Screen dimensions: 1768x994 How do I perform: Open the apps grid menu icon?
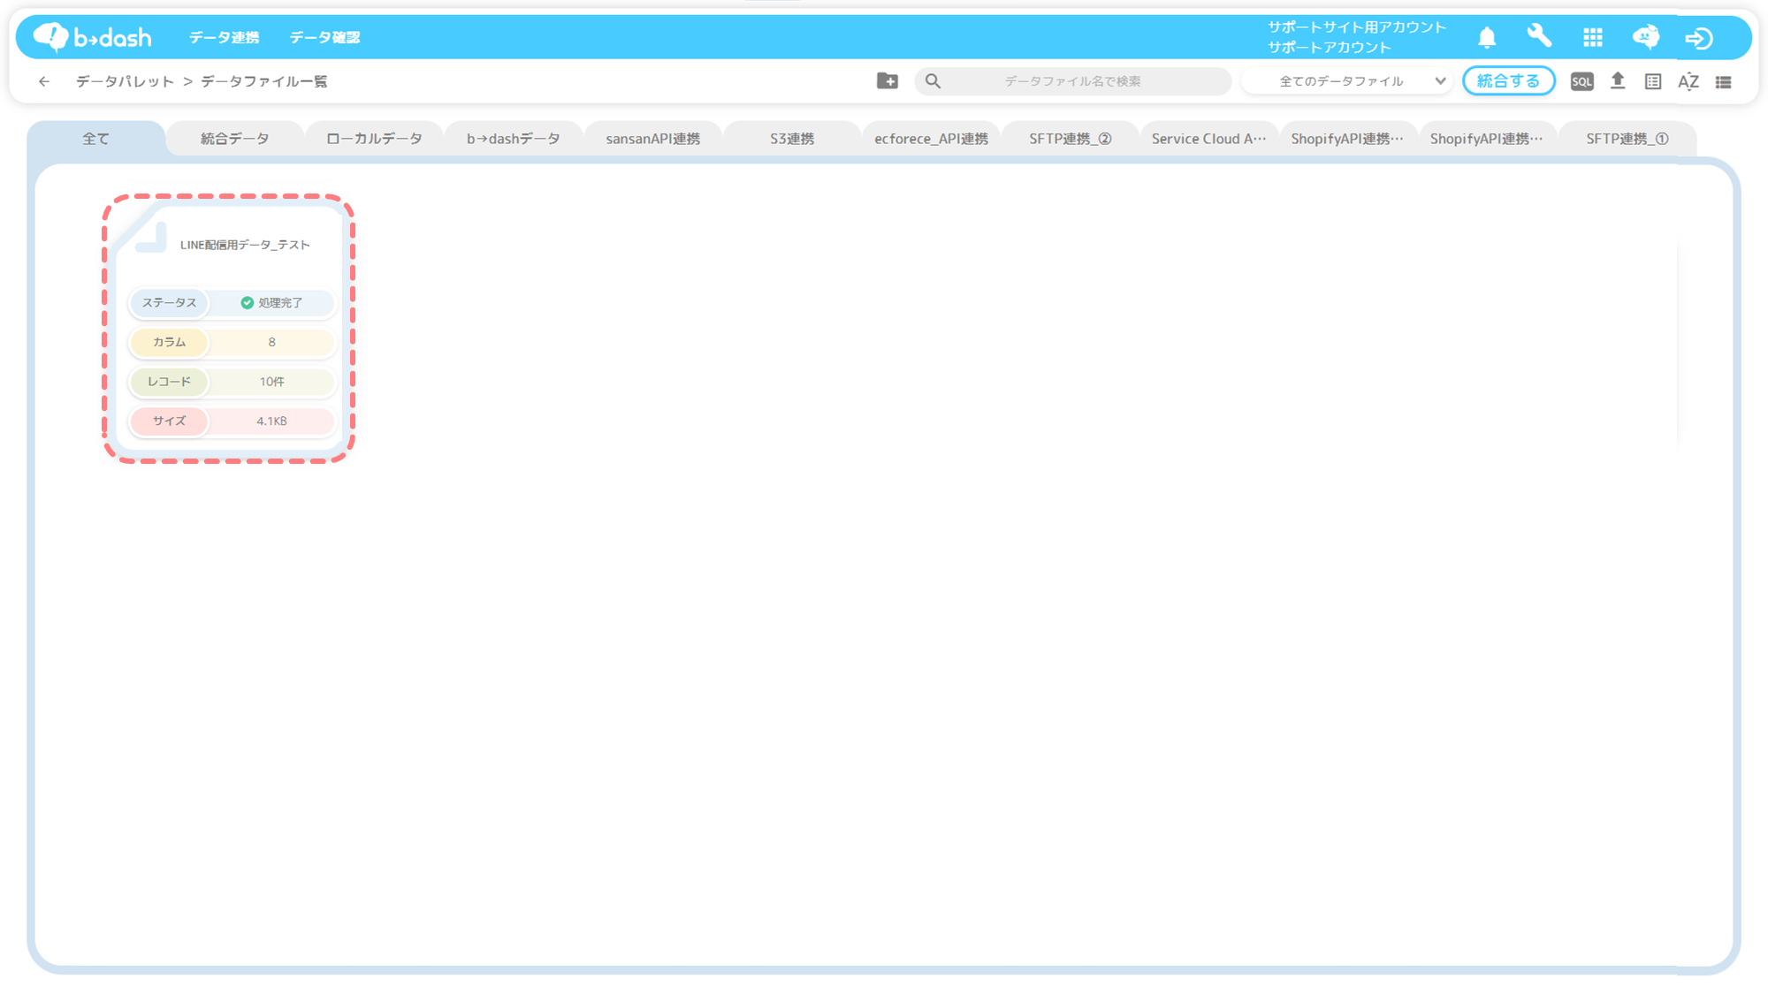click(1593, 37)
